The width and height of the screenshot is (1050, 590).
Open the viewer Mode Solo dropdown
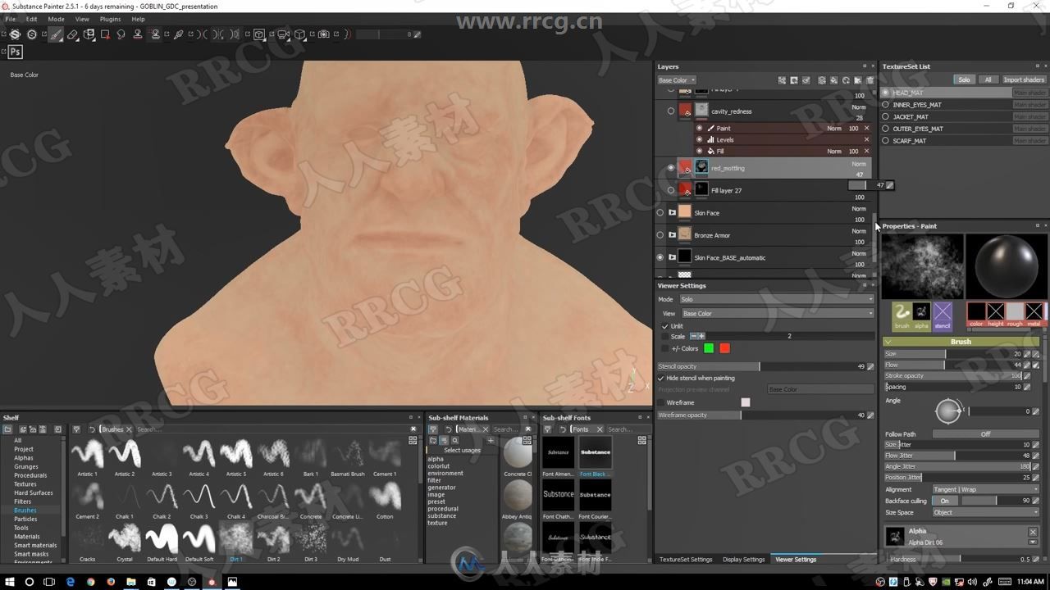(776, 299)
